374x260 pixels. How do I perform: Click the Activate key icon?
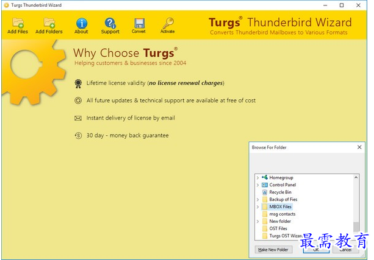168,23
